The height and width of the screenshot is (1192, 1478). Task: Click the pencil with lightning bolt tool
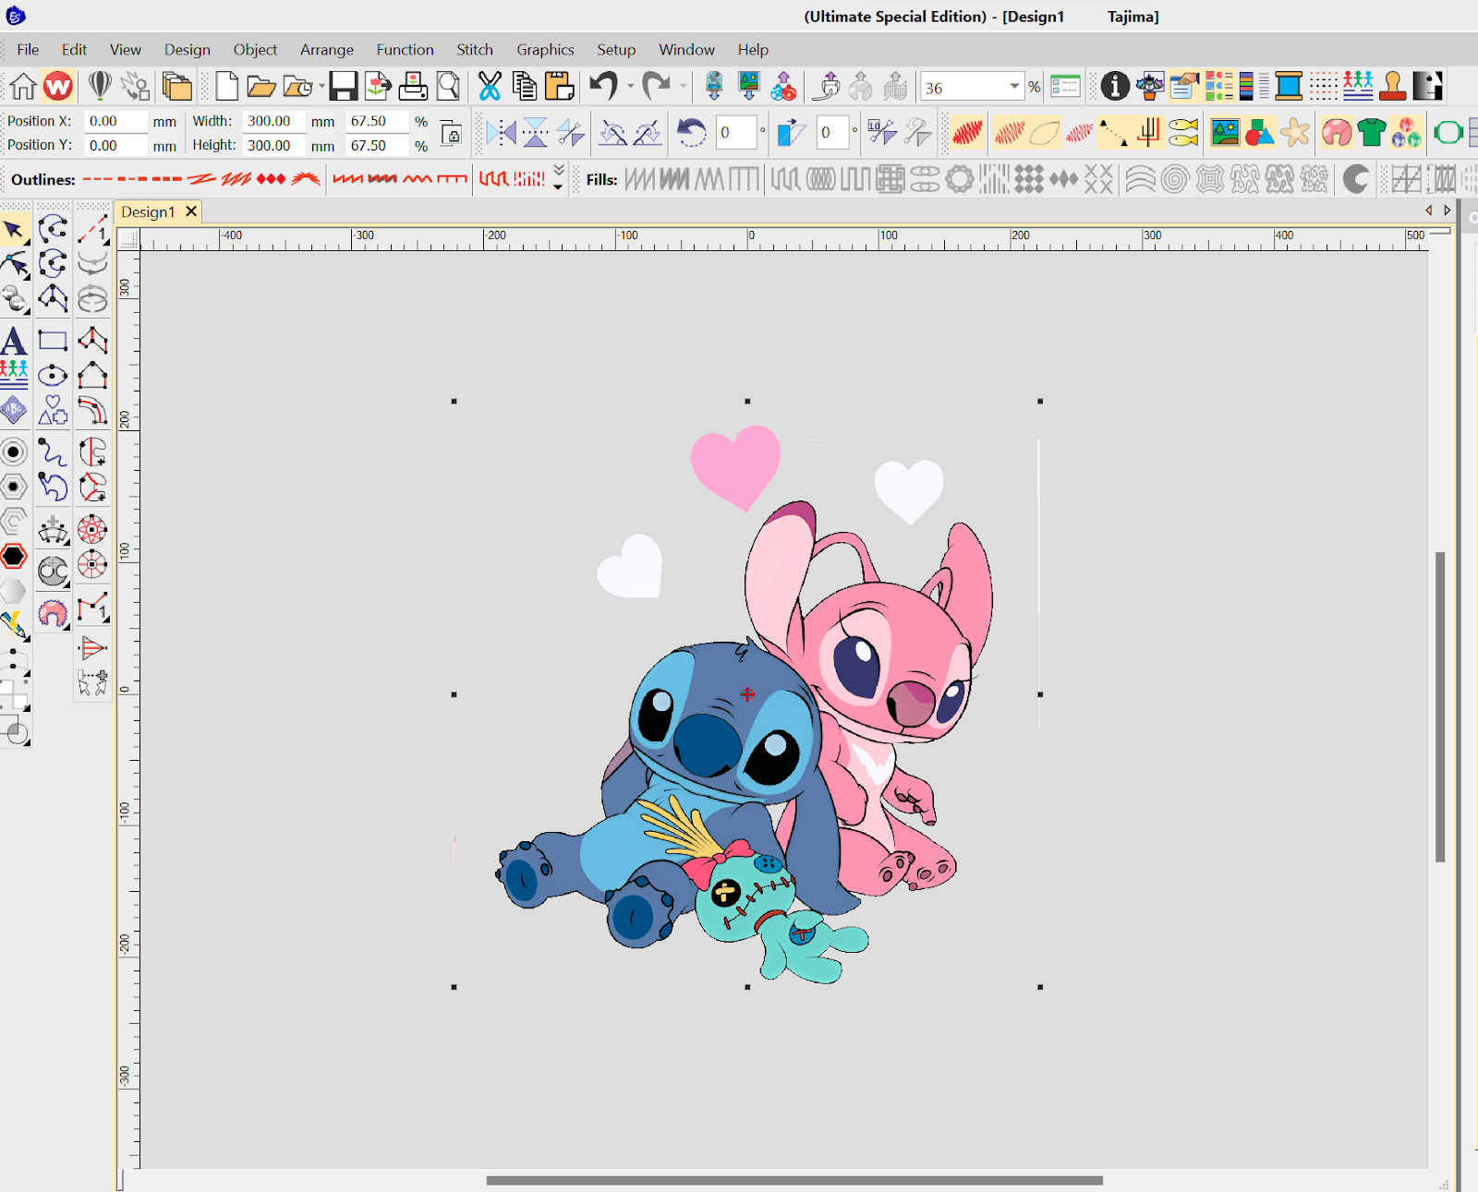tap(14, 625)
